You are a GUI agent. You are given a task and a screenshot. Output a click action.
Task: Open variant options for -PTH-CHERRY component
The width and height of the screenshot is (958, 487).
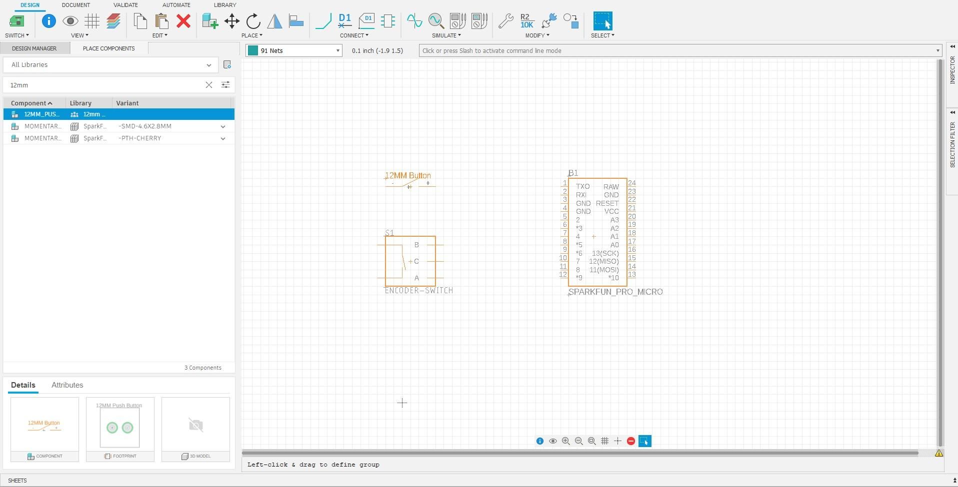(x=223, y=138)
